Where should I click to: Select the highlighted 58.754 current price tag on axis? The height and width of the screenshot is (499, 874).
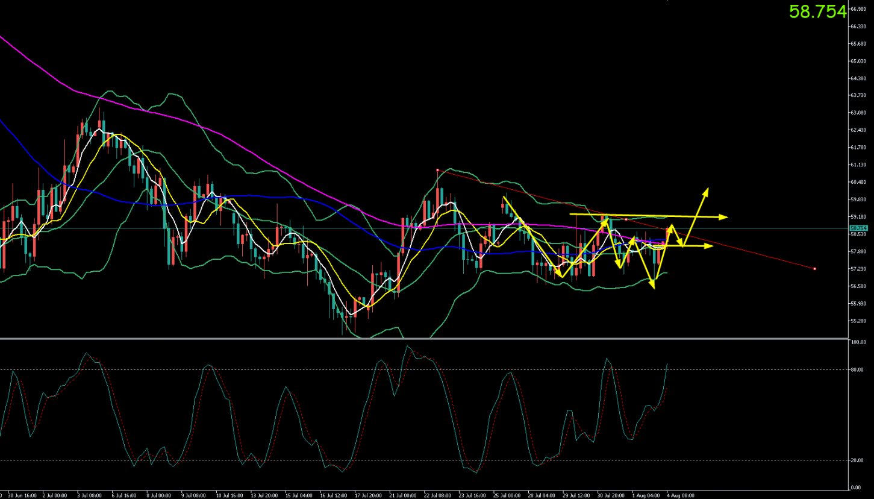coord(858,228)
